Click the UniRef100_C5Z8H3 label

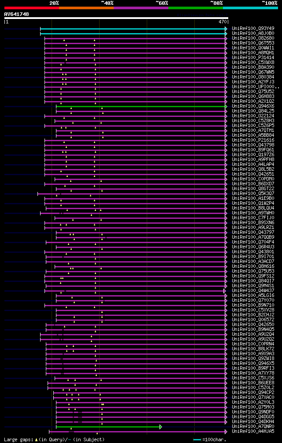click(253, 121)
